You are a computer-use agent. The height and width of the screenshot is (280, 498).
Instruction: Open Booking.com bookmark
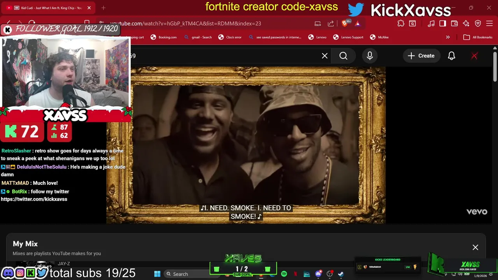tap(163, 37)
